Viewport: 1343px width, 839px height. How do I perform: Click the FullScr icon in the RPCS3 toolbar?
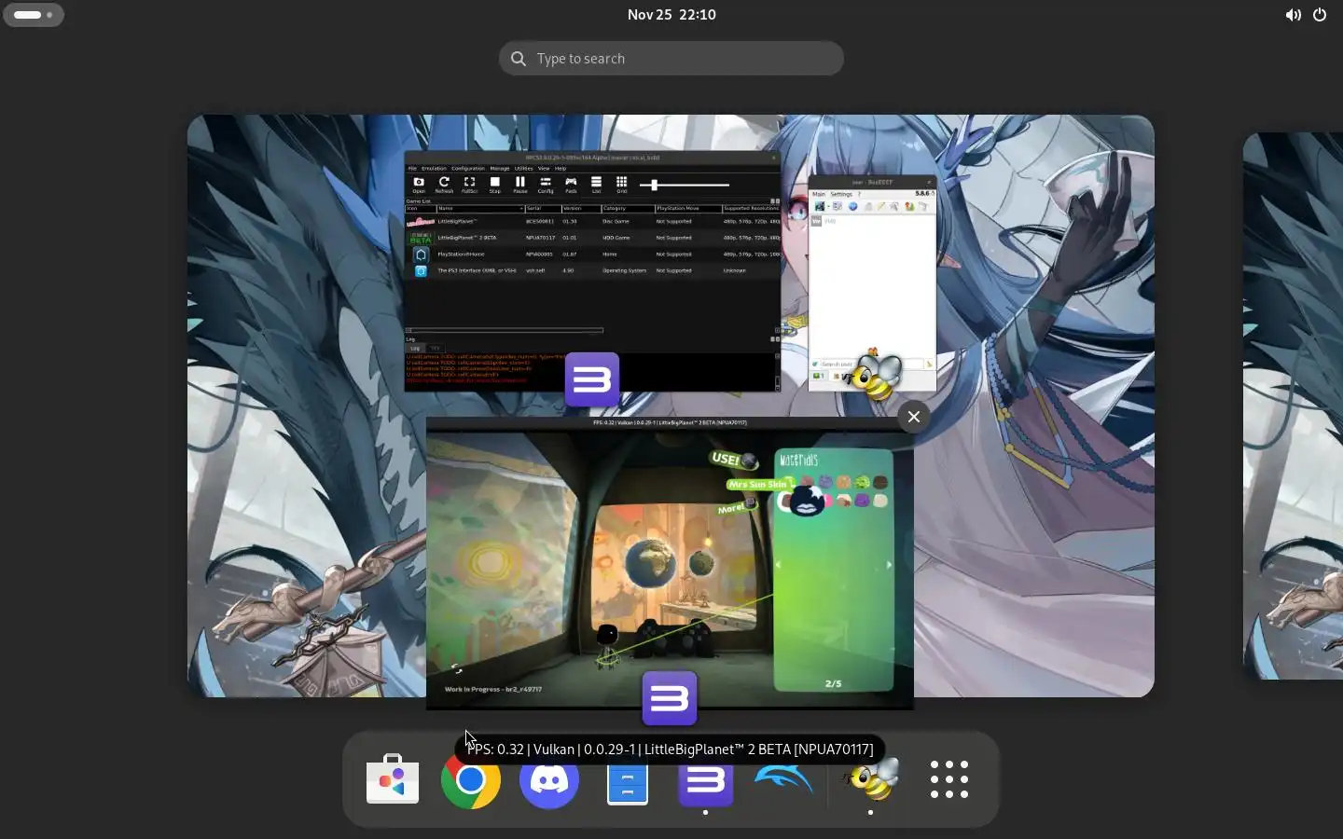click(x=469, y=185)
